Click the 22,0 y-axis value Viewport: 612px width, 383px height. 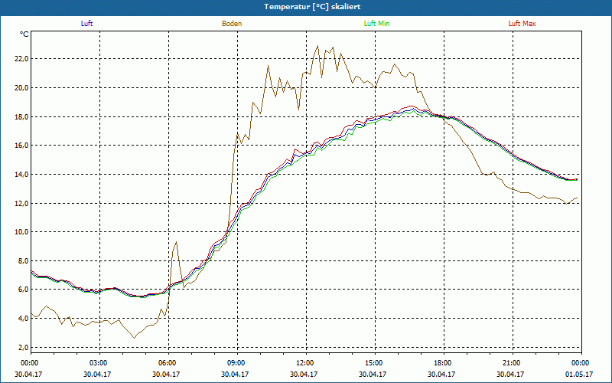[21, 59]
